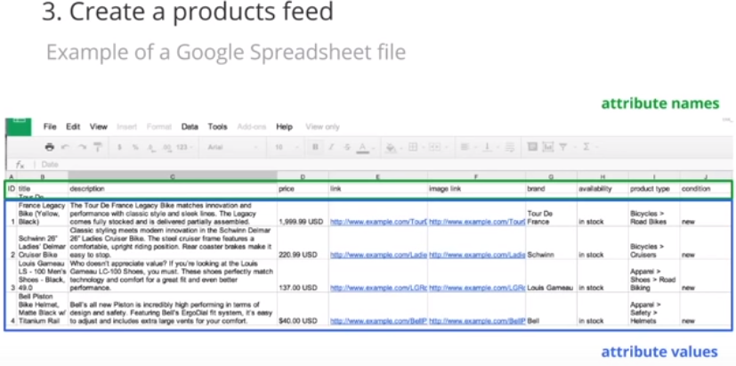Click the filter funnel icon
Viewport: 736px width, 366px height.
(564, 147)
